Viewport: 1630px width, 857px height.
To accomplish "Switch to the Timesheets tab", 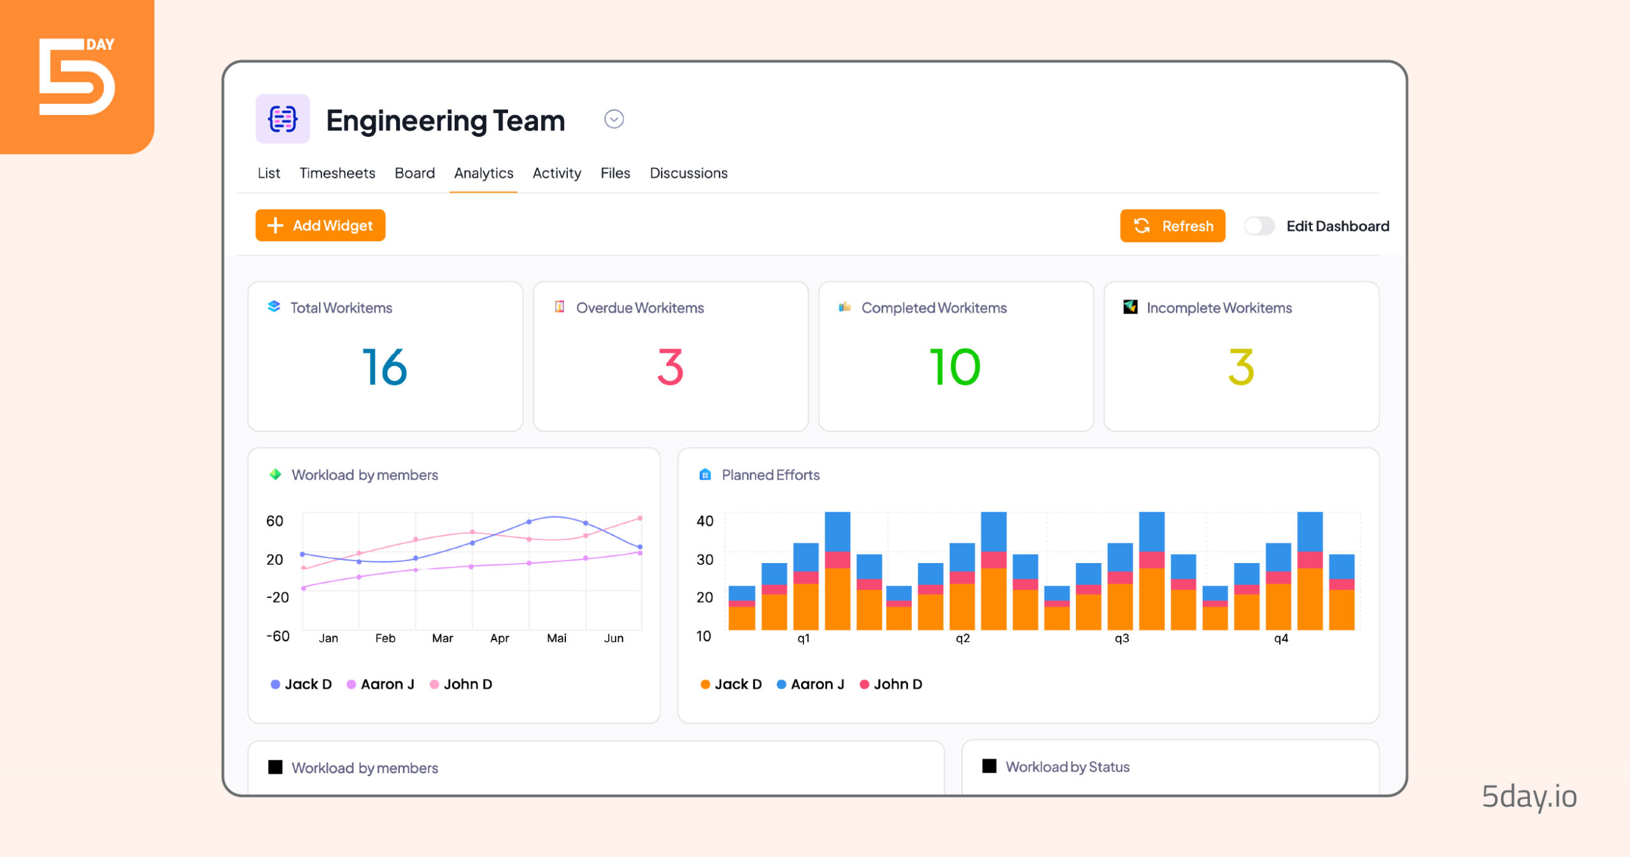I will click(337, 173).
